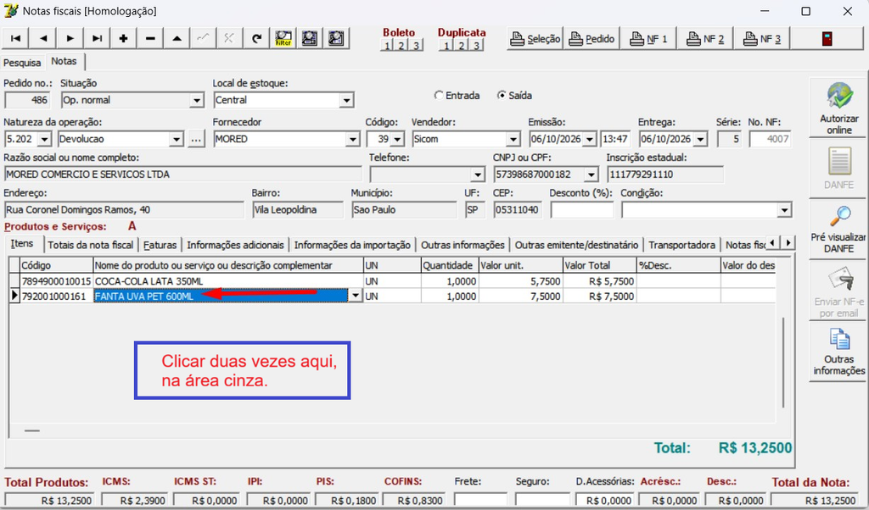The height and width of the screenshot is (510, 869).
Task: Open Informações da importação tab
Action: click(352, 245)
